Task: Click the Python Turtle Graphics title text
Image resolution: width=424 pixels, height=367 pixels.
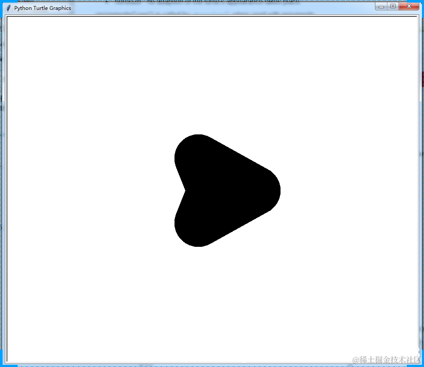Action: point(43,8)
